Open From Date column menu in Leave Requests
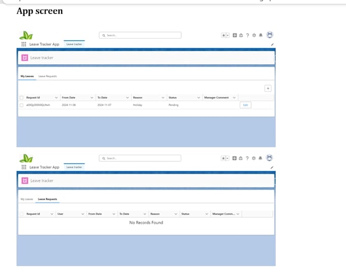Screen dimensions: 346x272 [x=114, y=214]
